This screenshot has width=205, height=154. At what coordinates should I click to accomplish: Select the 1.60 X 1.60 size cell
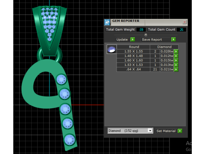point(134,60)
